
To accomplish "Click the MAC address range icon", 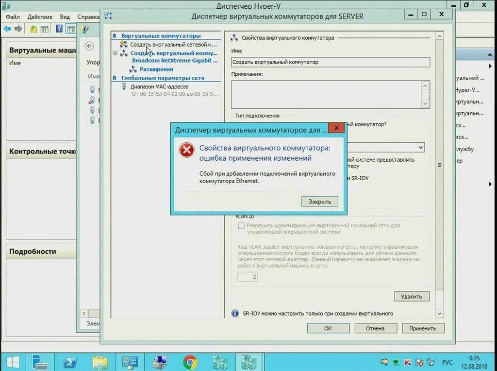I will click(124, 86).
